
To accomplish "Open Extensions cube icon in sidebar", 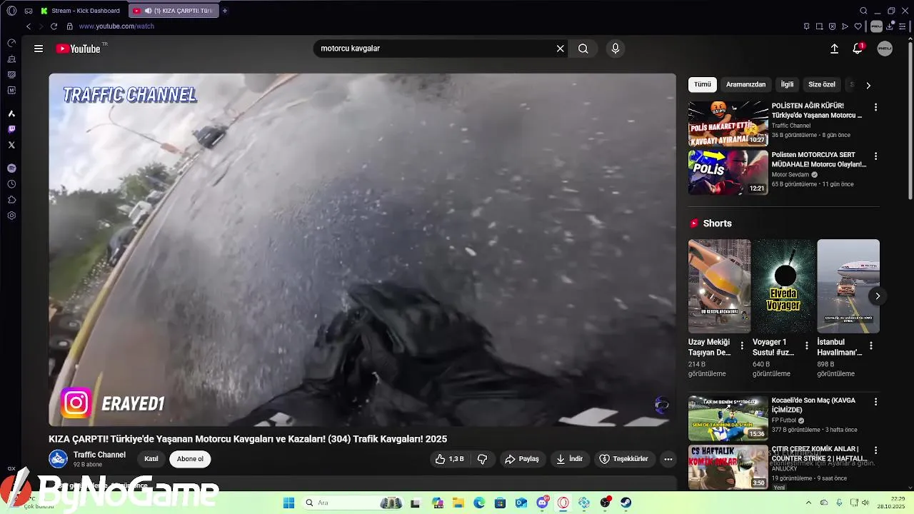I will [11, 200].
